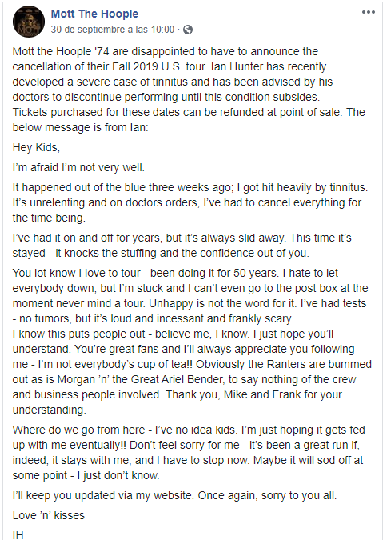Click the paragraph starting "It happened out of the blue"
The width and height of the screenshot is (387, 540).
tap(190, 202)
